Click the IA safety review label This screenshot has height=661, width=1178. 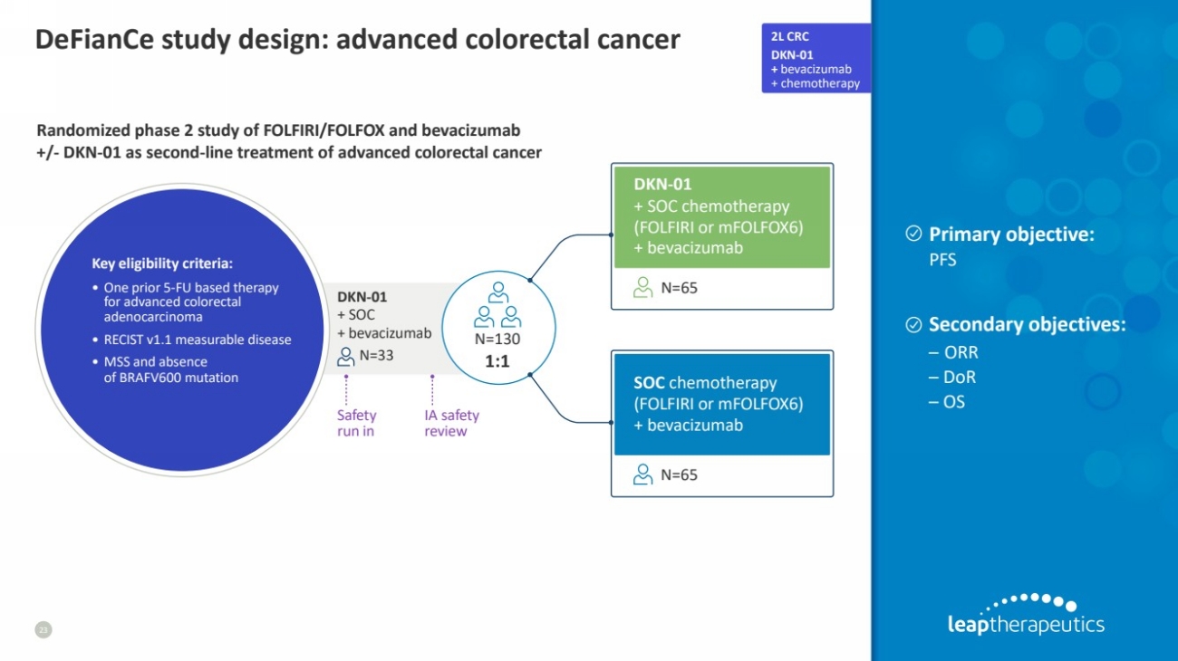[x=451, y=423]
